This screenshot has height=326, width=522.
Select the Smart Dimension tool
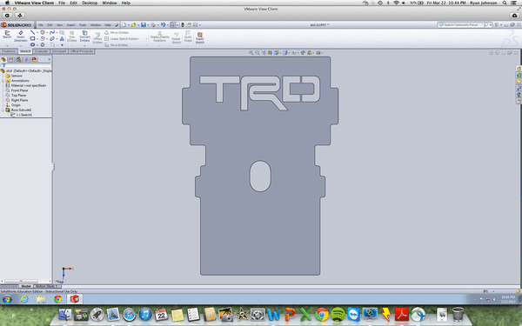pos(20,36)
